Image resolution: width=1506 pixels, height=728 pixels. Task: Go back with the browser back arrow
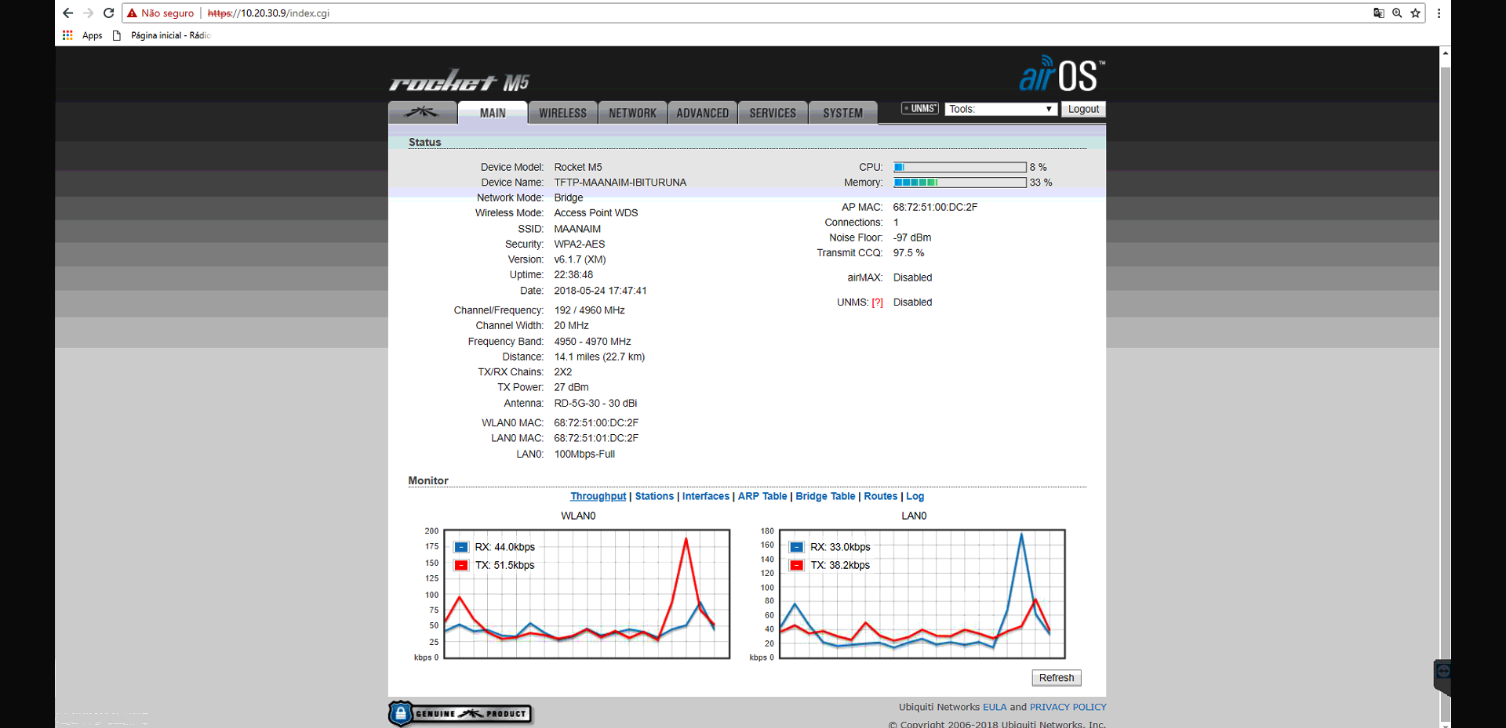click(68, 13)
